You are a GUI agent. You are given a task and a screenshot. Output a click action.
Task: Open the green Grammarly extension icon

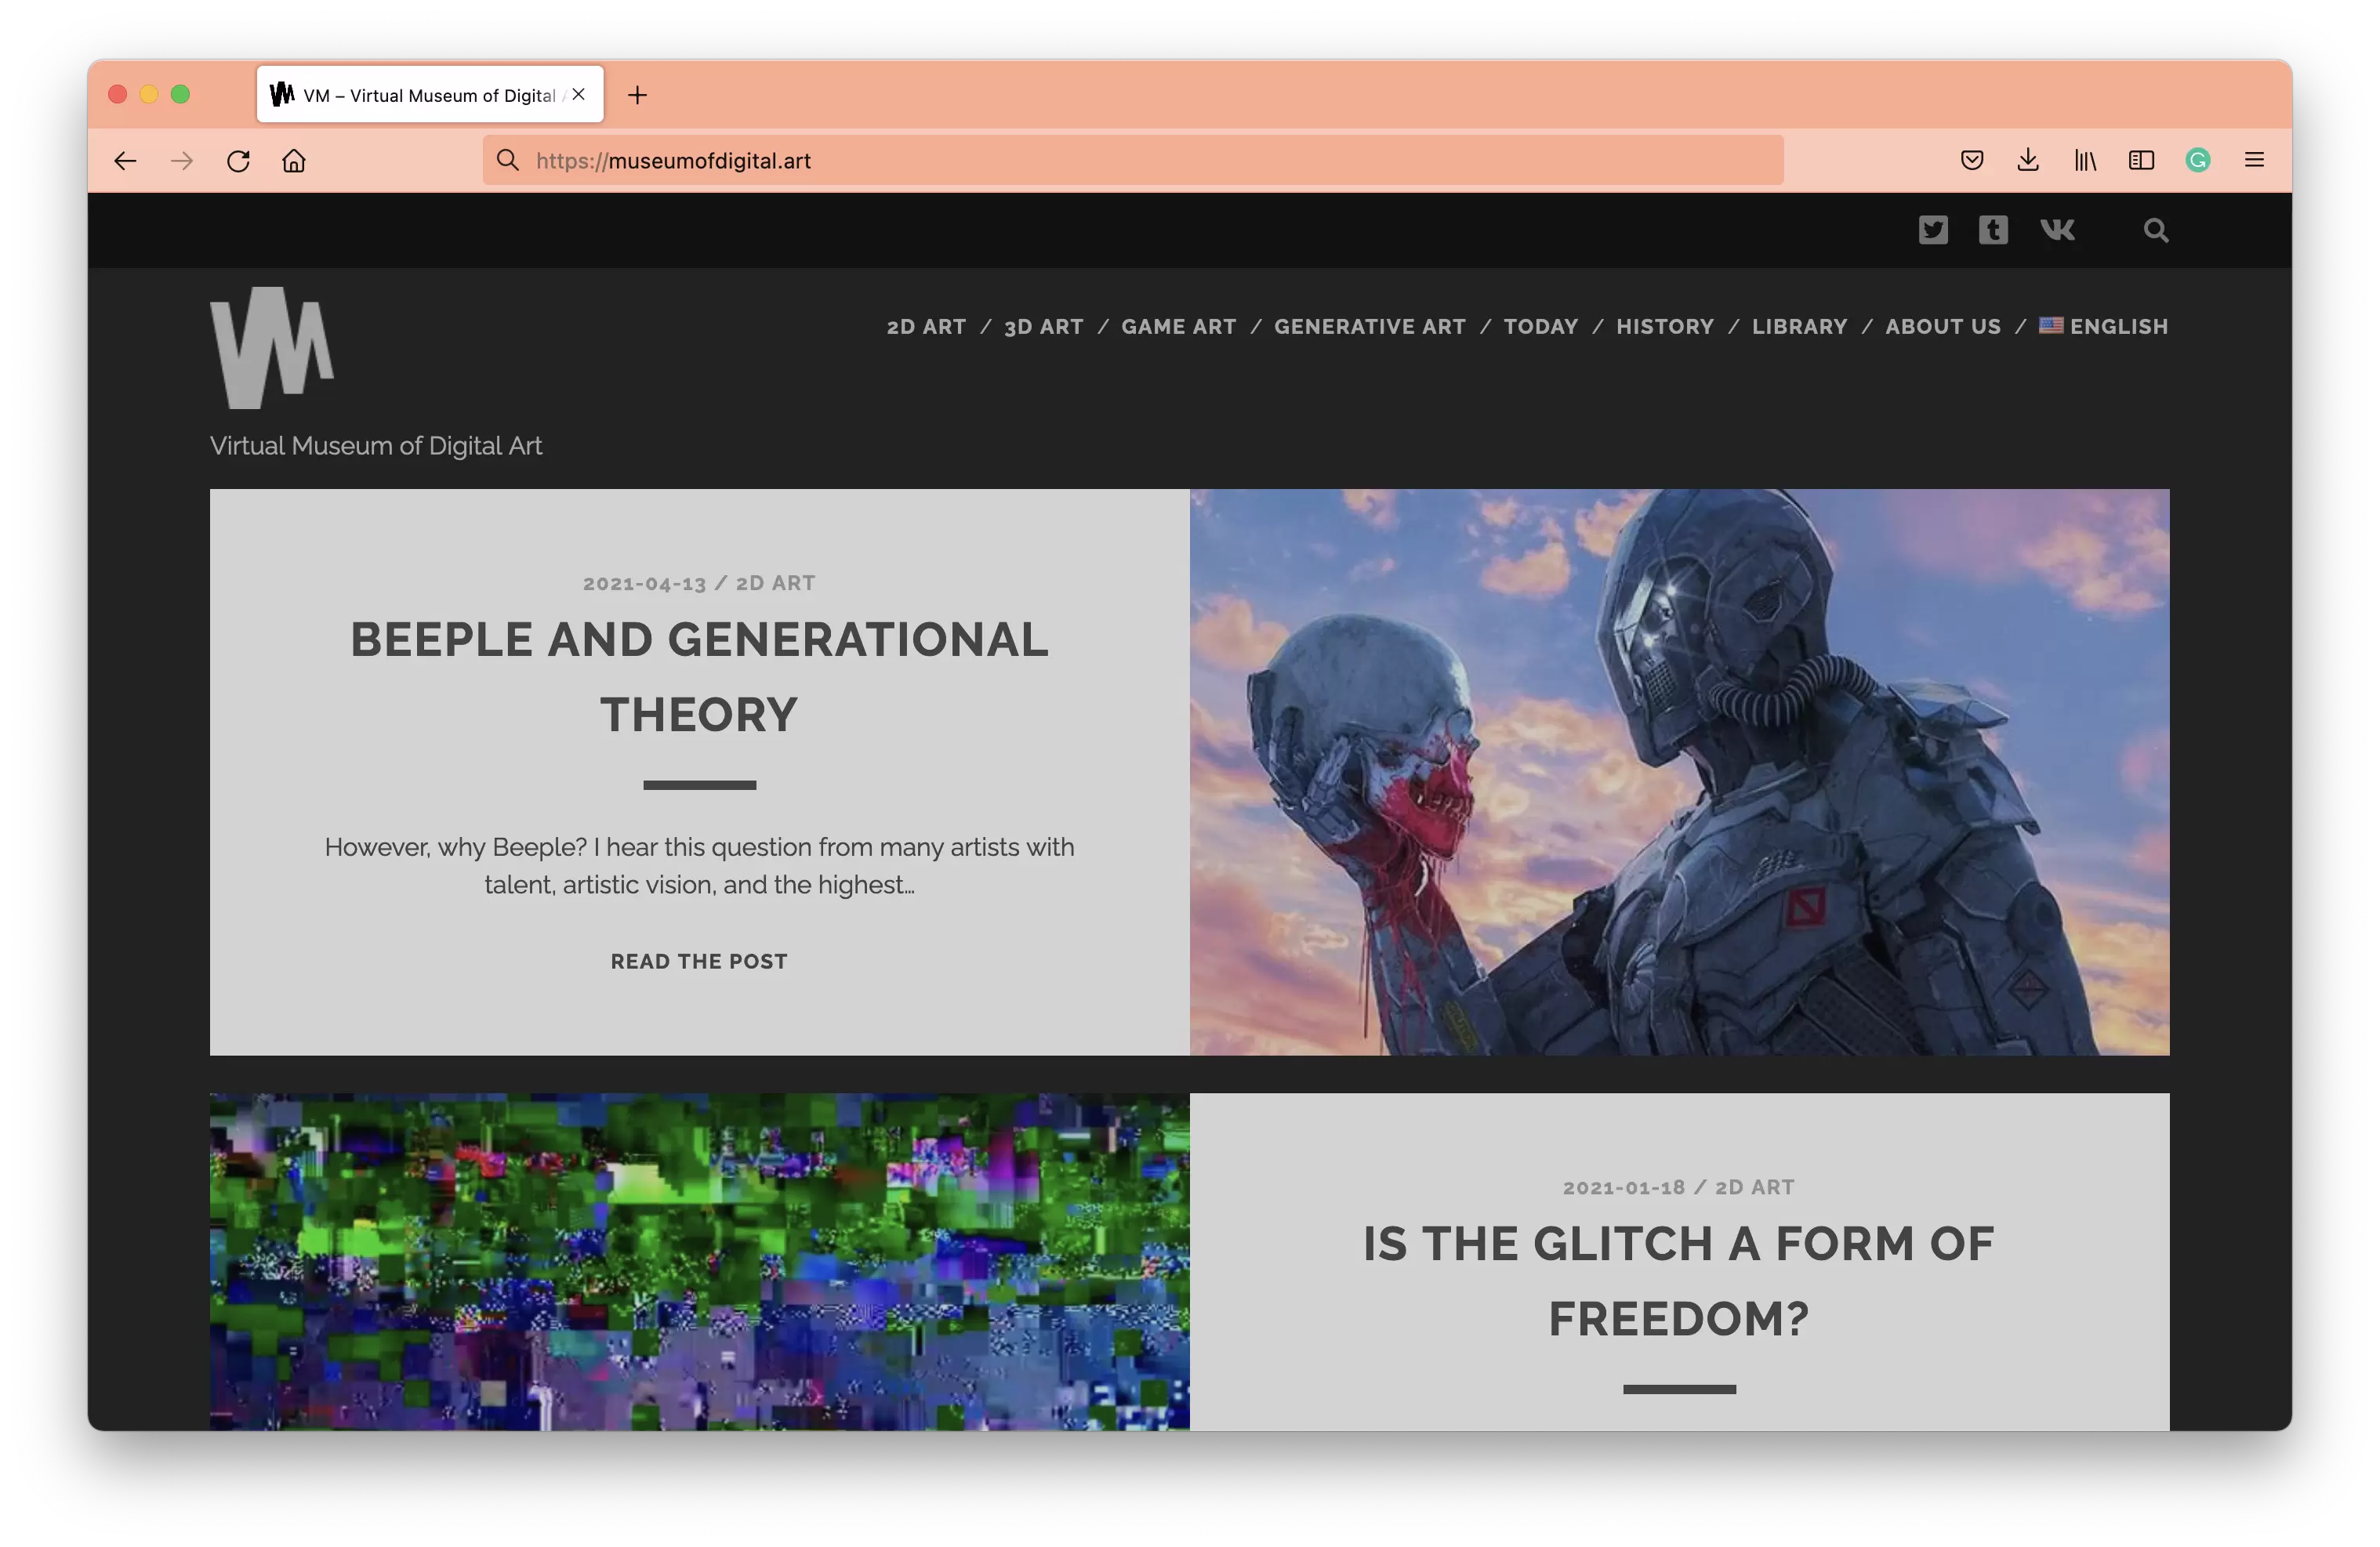pos(2198,160)
